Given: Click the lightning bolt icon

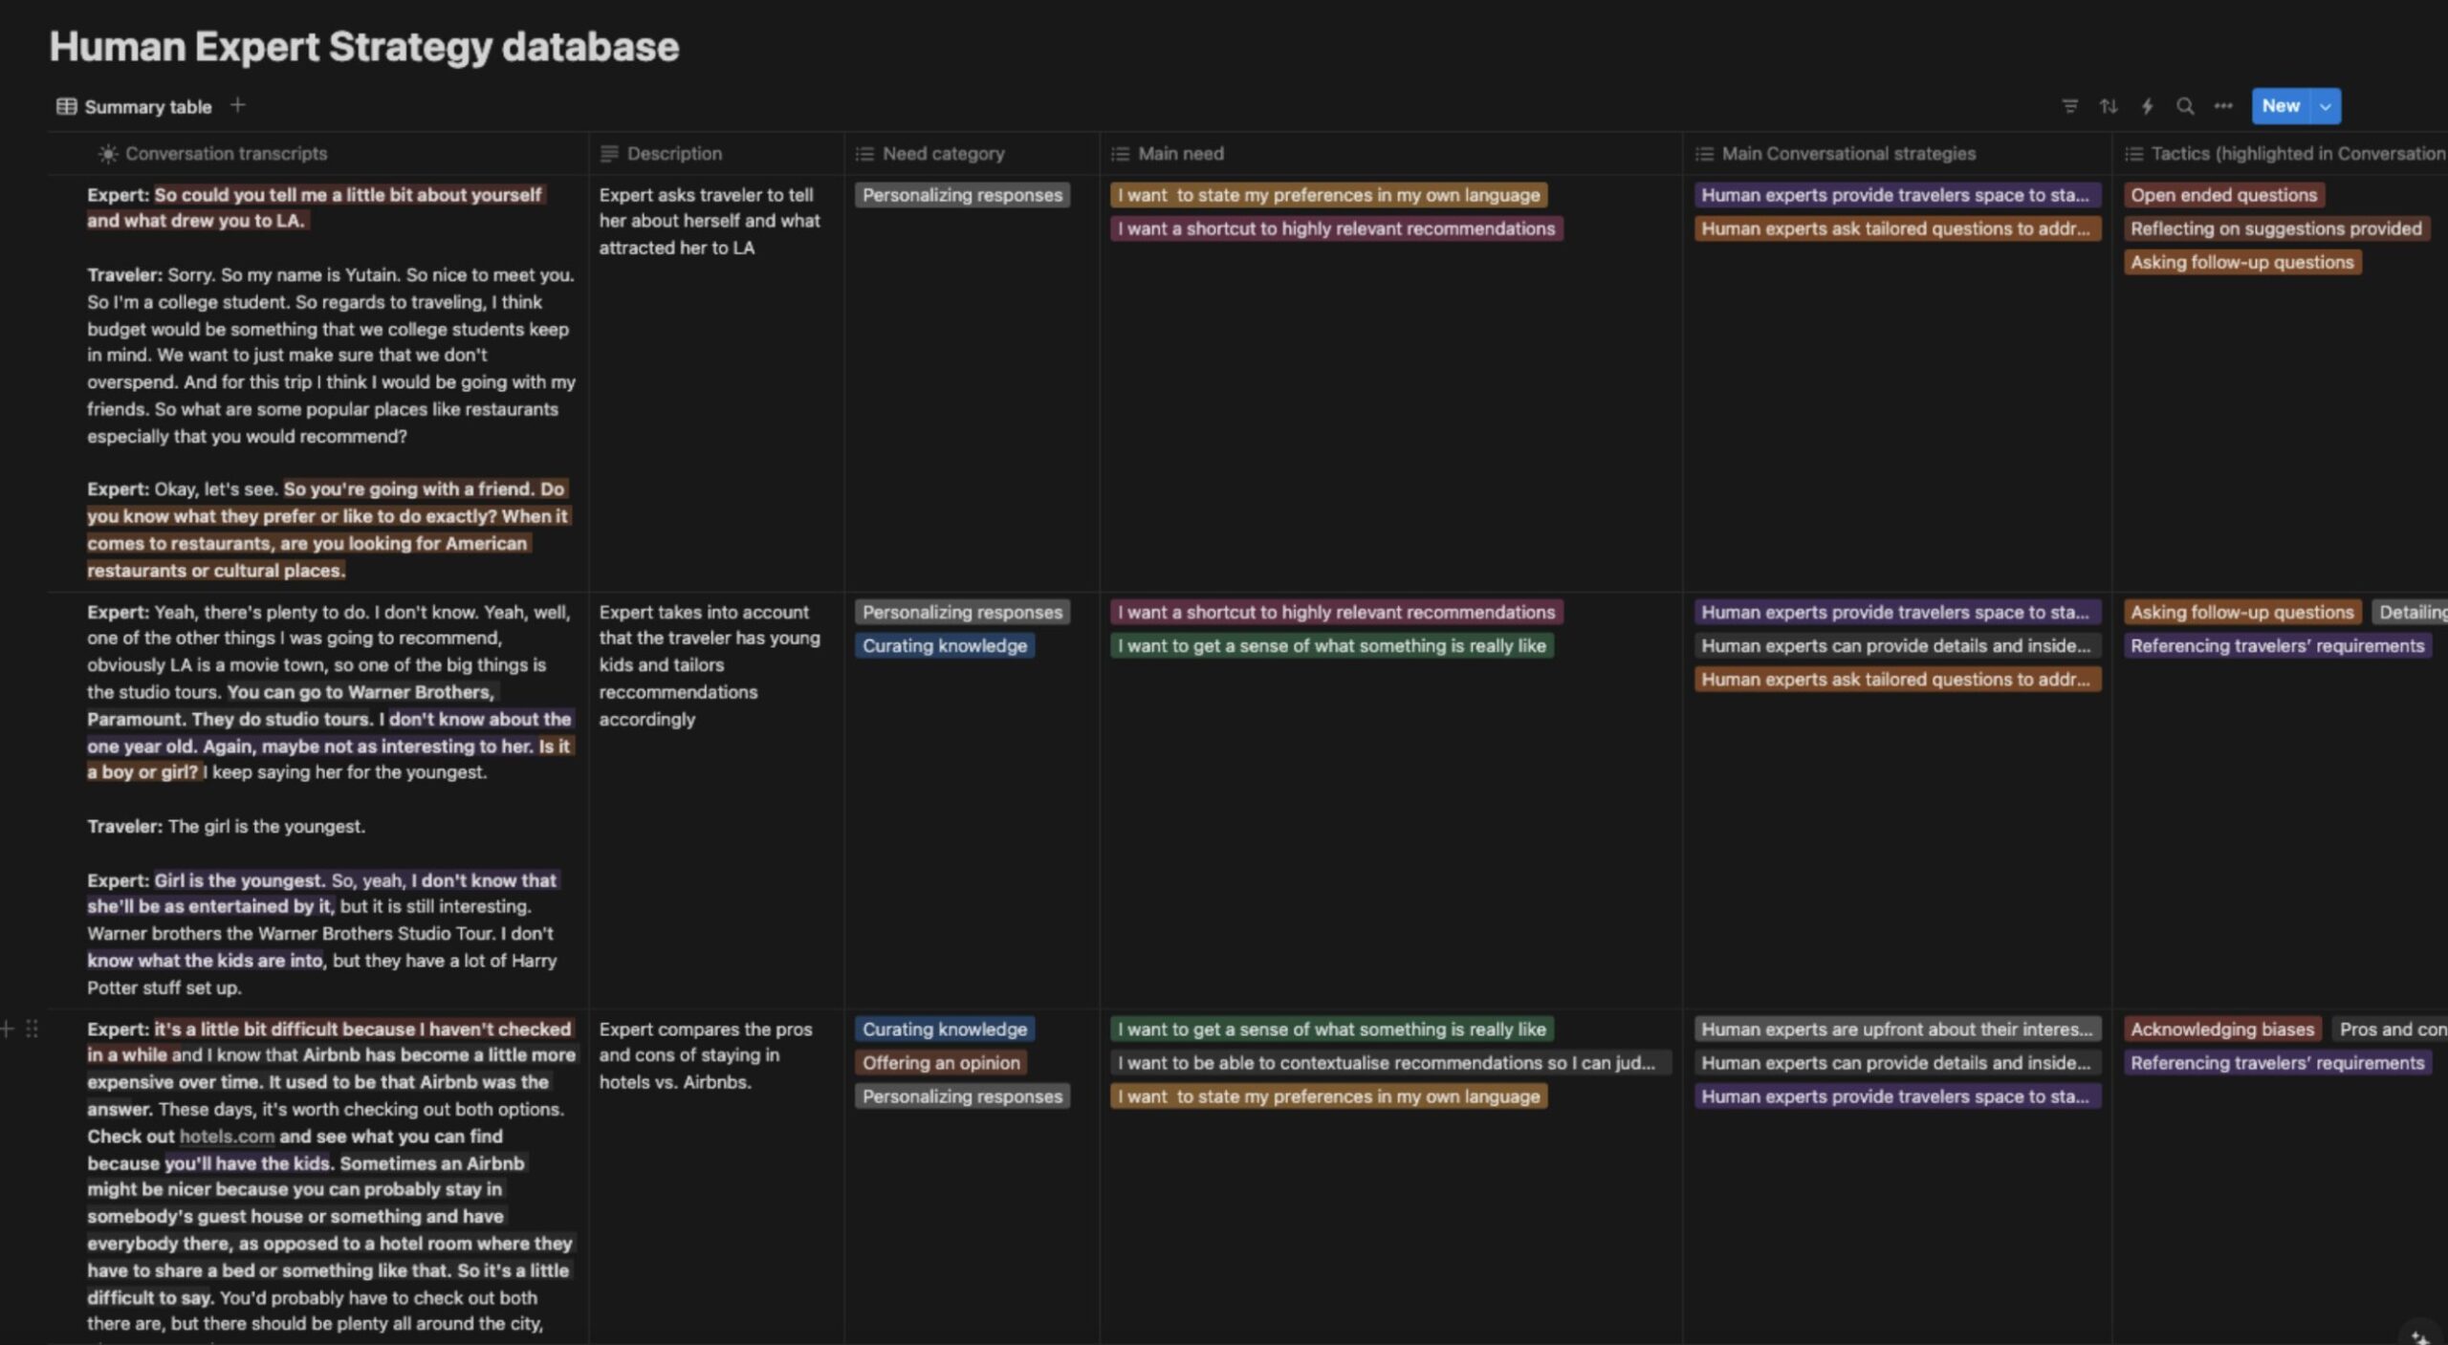Looking at the screenshot, I should coord(2147,106).
